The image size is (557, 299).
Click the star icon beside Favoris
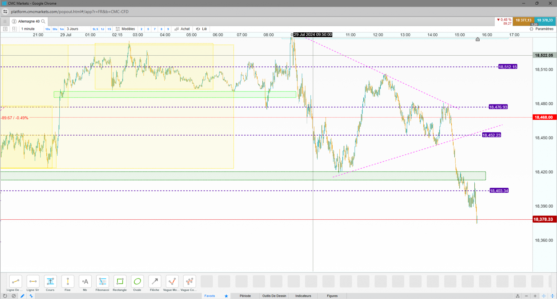pos(226,296)
